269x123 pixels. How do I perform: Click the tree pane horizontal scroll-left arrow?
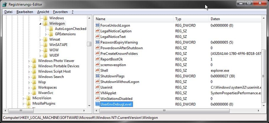(x=5, y=111)
